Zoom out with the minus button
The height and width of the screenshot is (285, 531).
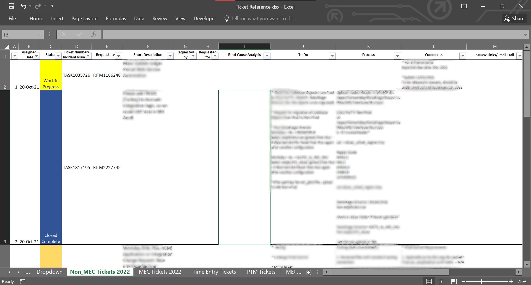464,281
